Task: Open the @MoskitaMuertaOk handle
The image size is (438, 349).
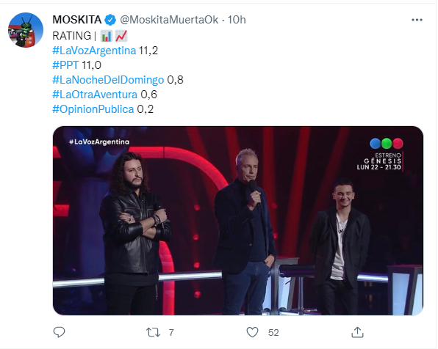Action: (x=169, y=20)
